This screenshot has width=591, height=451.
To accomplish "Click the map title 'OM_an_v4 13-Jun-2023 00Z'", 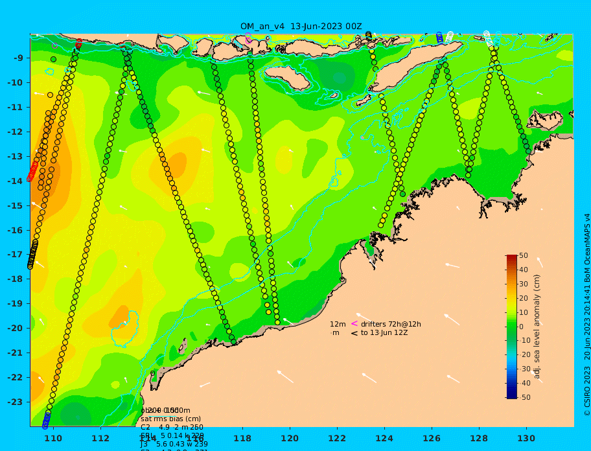I will pyautogui.click(x=301, y=27).
